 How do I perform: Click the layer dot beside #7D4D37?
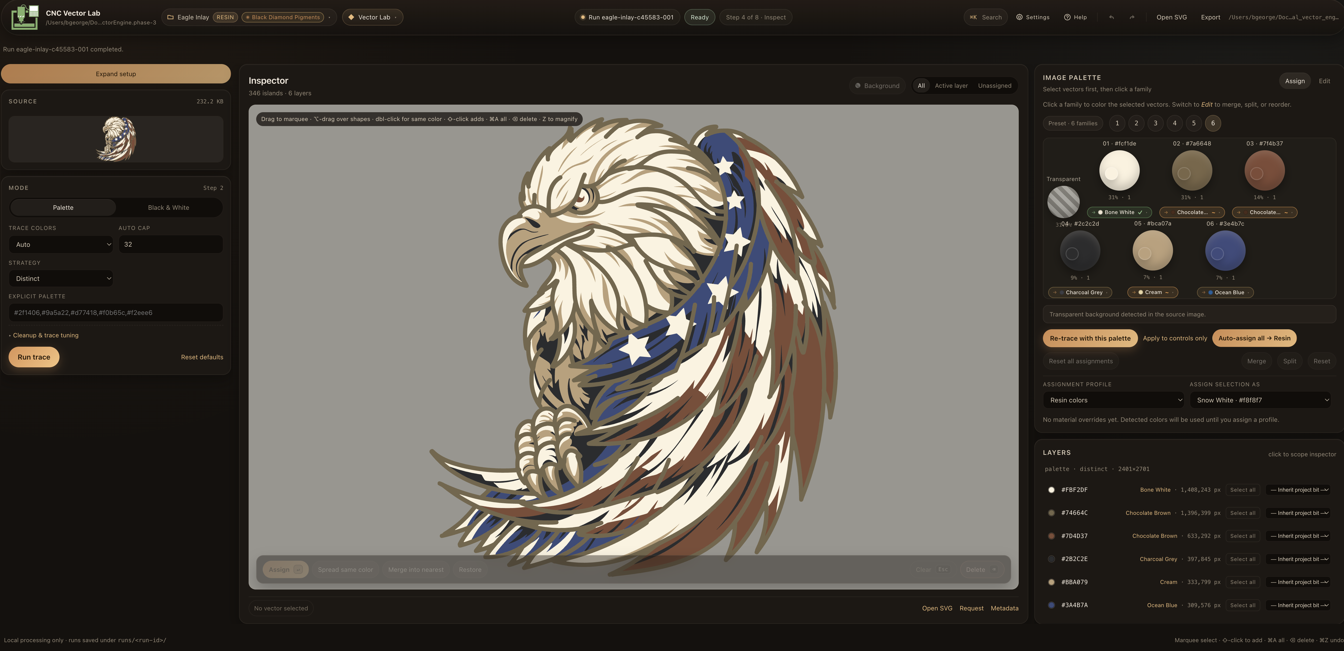[1051, 536]
